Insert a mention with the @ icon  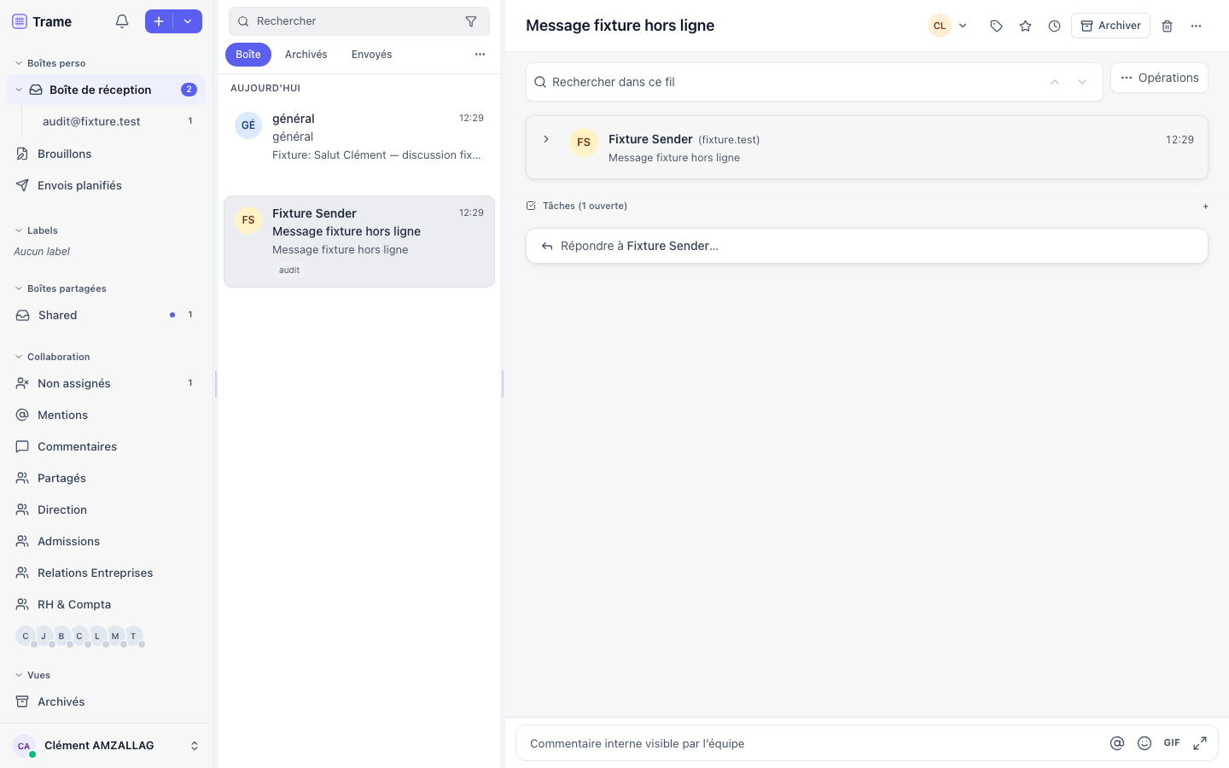coord(1117,743)
